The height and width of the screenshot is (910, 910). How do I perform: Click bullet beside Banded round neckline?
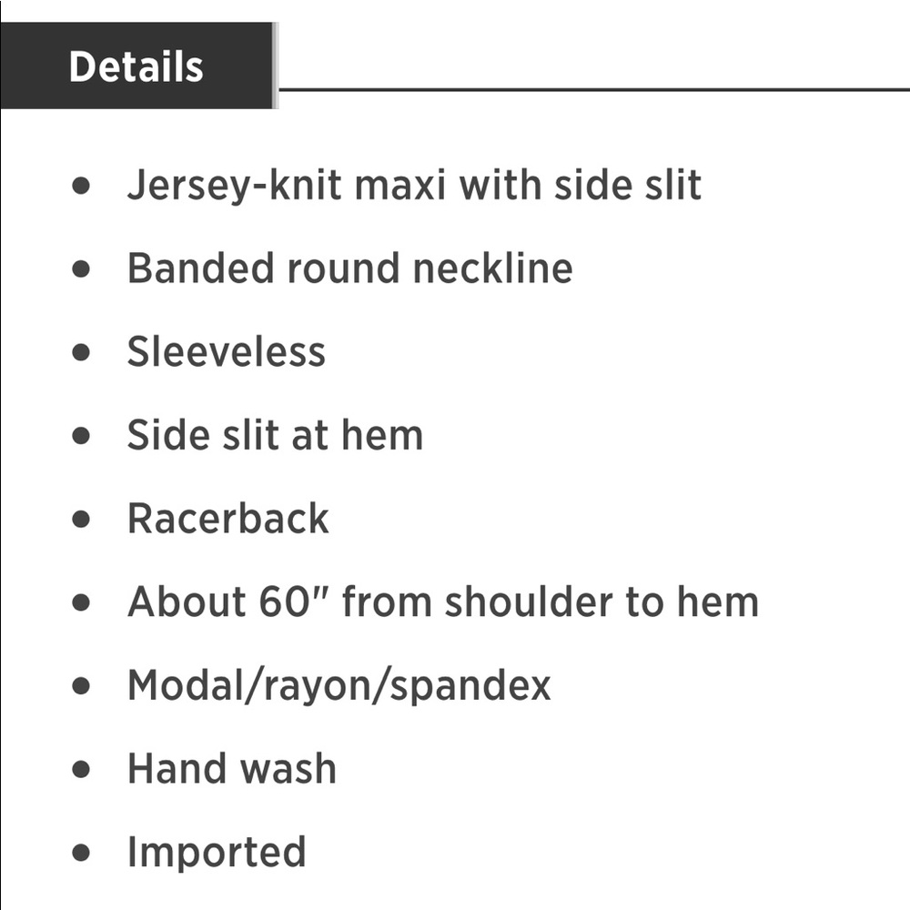tap(81, 268)
